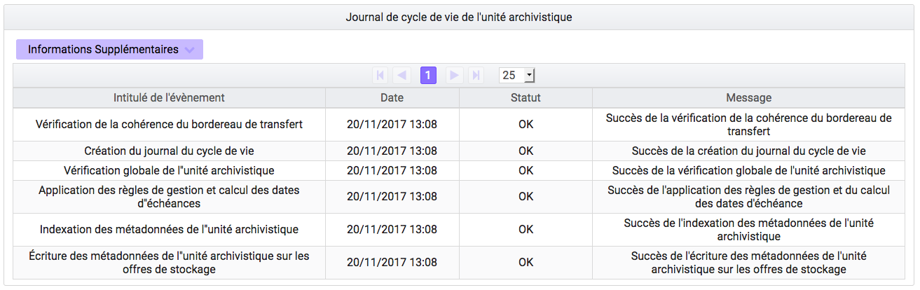Click chevron on Informations Supplémentaires button

pos(188,50)
